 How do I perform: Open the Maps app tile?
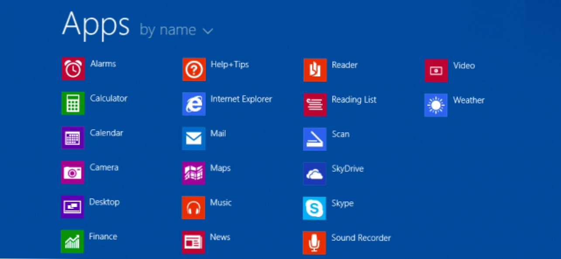pyautogui.click(x=193, y=173)
